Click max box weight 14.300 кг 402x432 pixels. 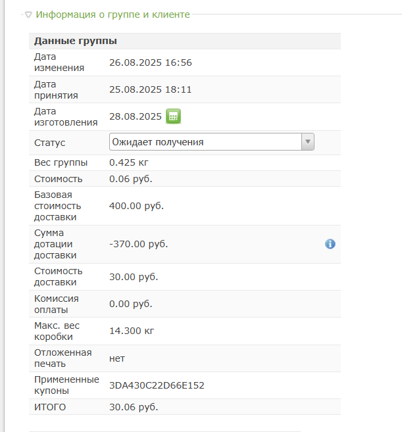click(x=132, y=331)
